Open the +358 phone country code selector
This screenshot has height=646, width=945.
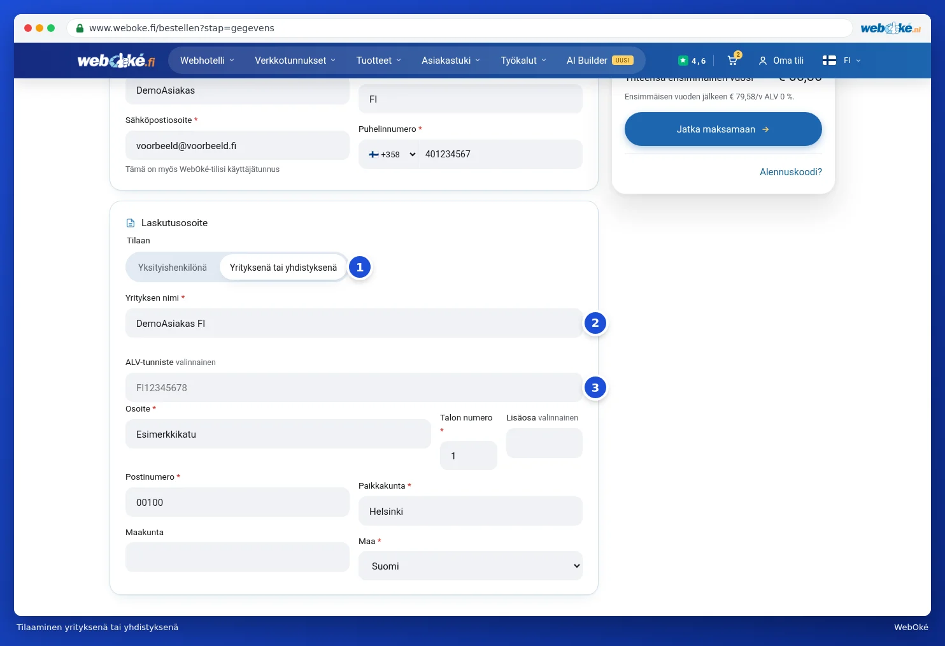[392, 154]
